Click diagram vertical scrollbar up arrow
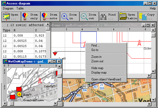Image resolution: width=158 pixels, height=108 pixels. 153,30
